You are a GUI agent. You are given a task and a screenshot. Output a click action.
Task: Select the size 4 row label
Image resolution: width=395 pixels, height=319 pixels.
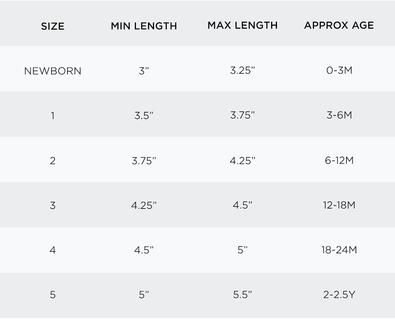[x=53, y=250]
